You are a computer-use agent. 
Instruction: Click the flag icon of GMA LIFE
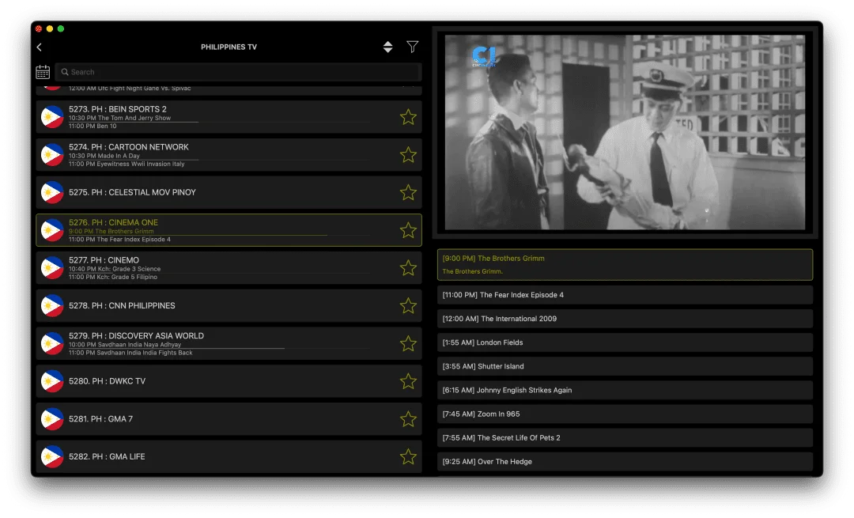coord(52,456)
